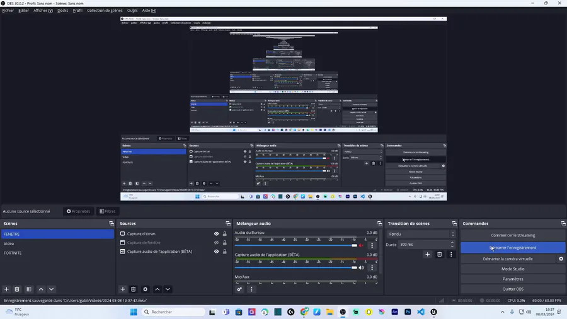This screenshot has height=319, width=567.
Task: Mute Audio du Bureau speaker icon
Action: click(x=361, y=246)
